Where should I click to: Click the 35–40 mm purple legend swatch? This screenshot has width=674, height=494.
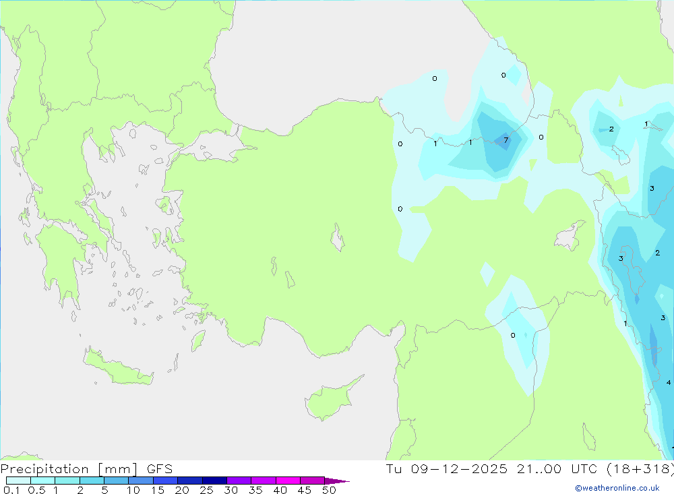[263, 481]
